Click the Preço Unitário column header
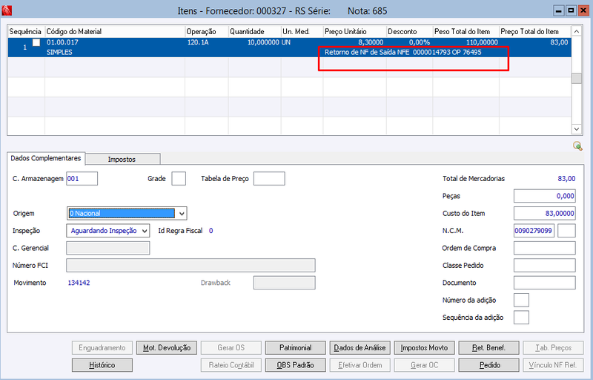The height and width of the screenshot is (380, 593). pos(355,31)
